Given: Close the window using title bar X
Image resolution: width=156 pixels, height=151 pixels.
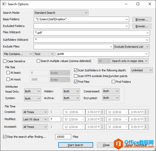Looking at the screenshot, I should 150,4.
